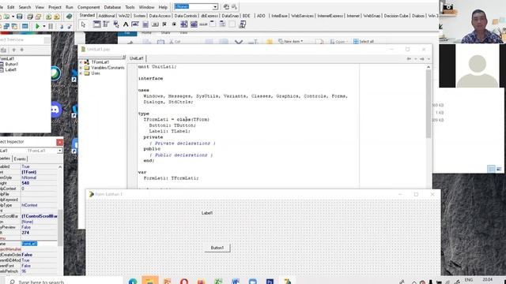Click the HelpType value htContext
This screenshot has width=506, height=284.
coord(39,205)
